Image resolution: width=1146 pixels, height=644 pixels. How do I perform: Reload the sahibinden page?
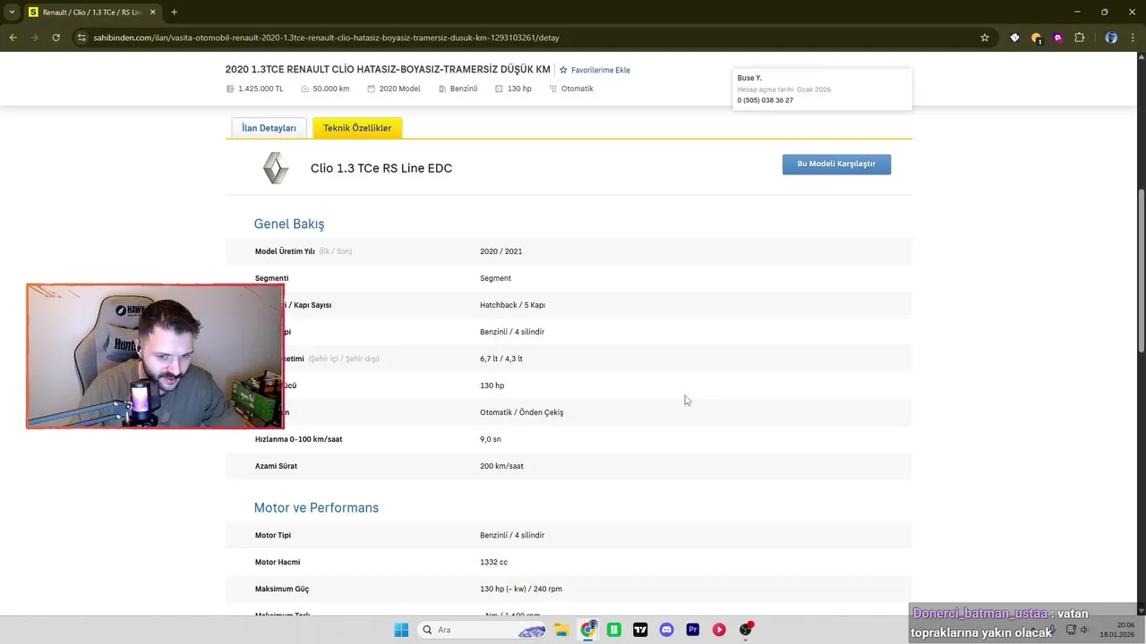pos(56,38)
